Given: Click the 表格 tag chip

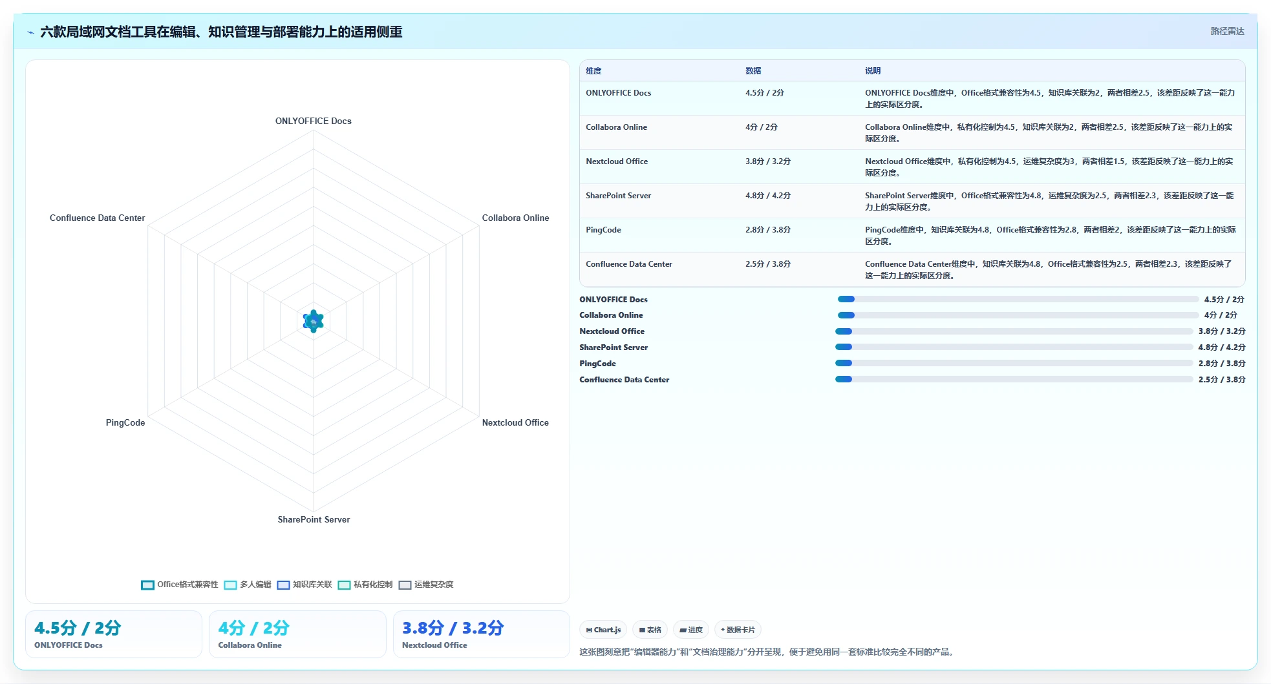Looking at the screenshot, I should (650, 630).
